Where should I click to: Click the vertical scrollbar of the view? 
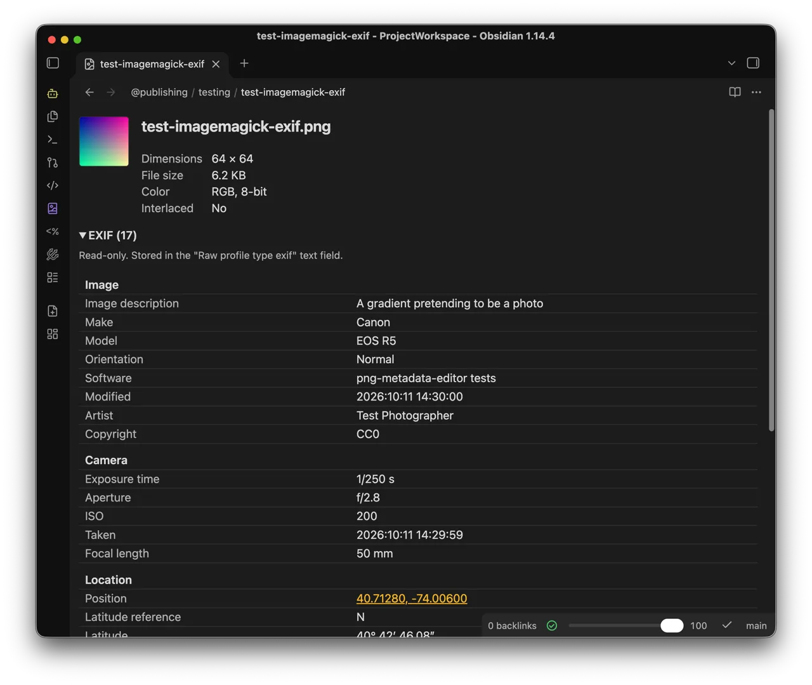pos(771,270)
